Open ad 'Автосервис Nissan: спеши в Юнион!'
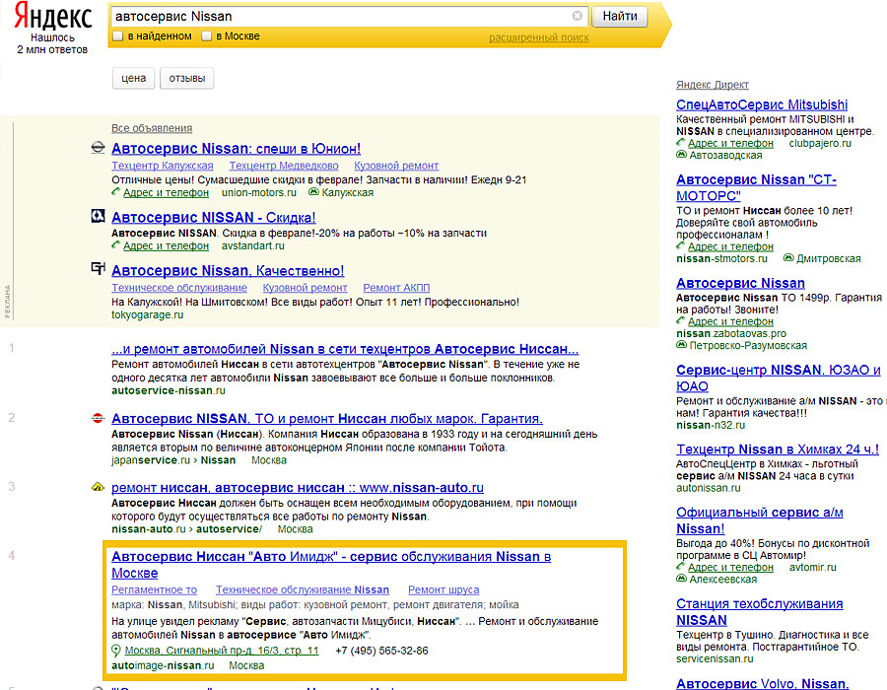The height and width of the screenshot is (690, 887). 236,149
